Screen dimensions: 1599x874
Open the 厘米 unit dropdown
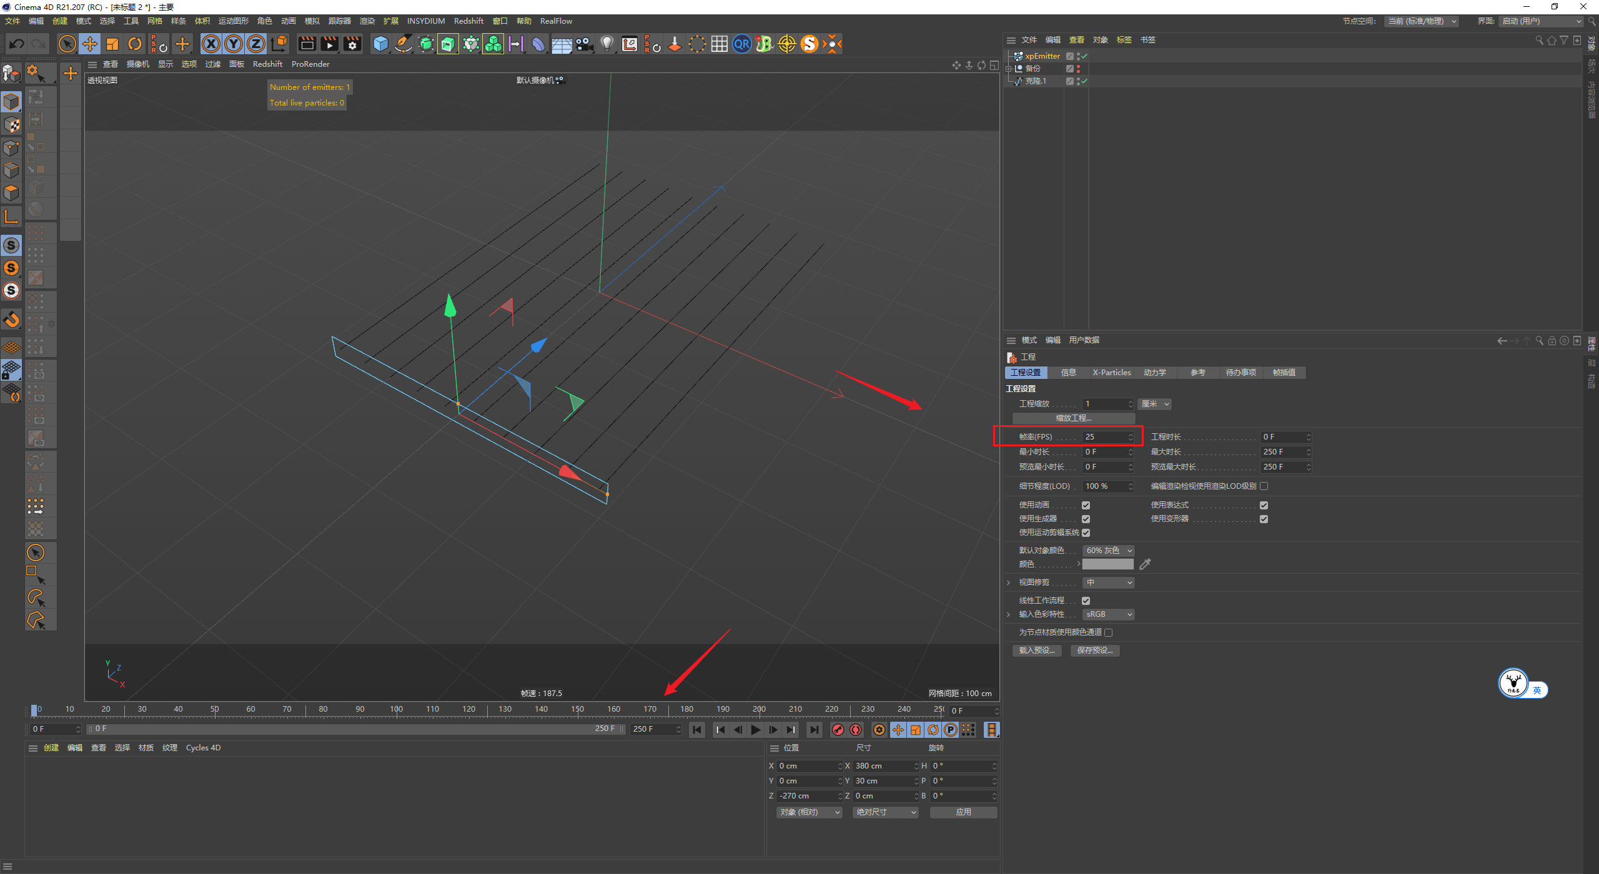pyautogui.click(x=1154, y=404)
